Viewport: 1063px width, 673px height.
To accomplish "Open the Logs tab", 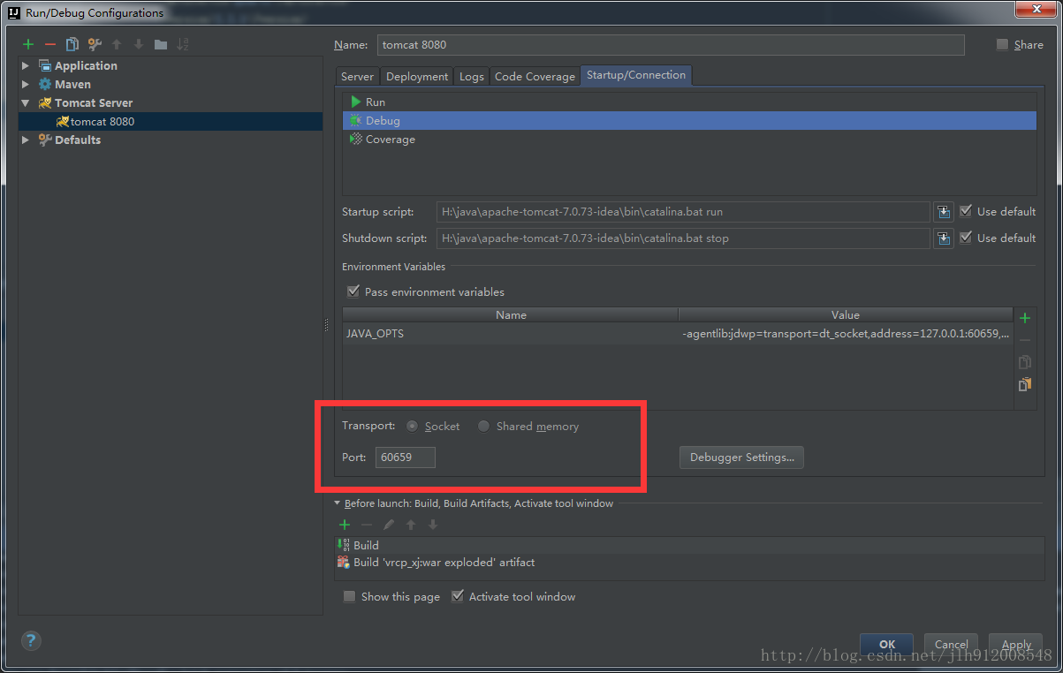I will 472,77.
